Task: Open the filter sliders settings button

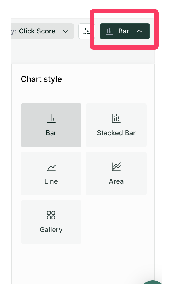Action: (87, 31)
